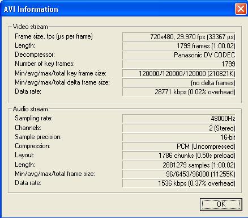Click the audio frame size 96/6453/96000 field
This screenshot has width=248, height=218.
(179, 174)
